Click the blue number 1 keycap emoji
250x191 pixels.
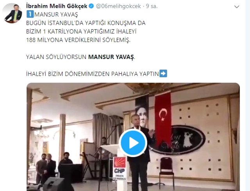coord(30,14)
